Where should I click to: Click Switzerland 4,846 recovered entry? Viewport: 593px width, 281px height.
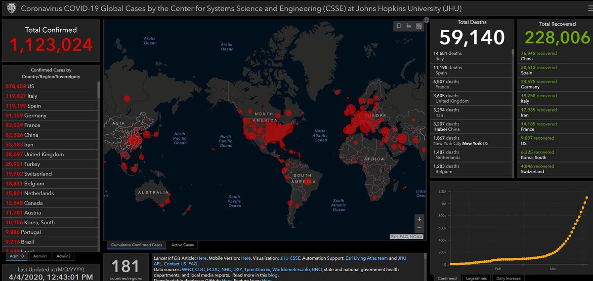click(554, 168)
